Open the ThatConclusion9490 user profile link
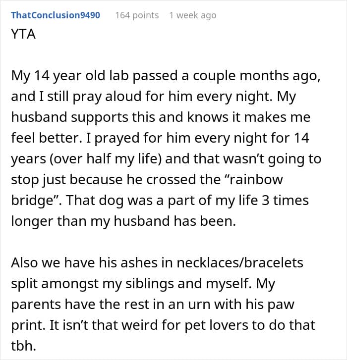The width and height of the screenshot is (347, 360). coord(56,15)
